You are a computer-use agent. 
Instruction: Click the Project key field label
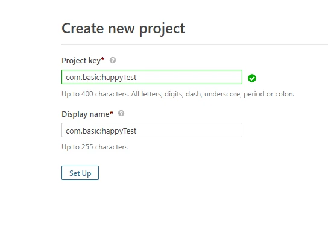point(81,61)
